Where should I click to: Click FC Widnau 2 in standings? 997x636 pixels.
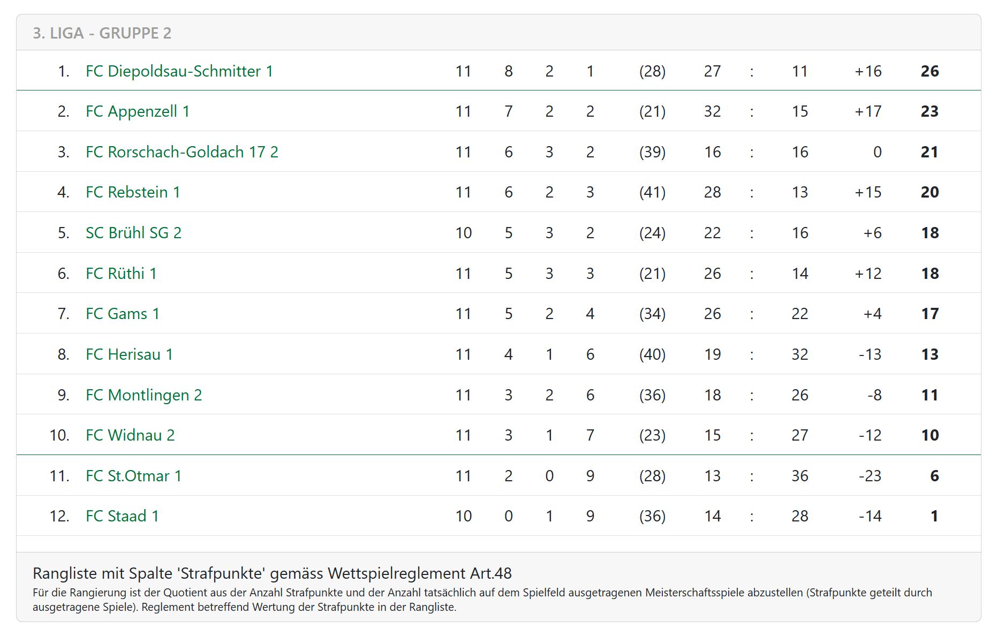(130, 435)
